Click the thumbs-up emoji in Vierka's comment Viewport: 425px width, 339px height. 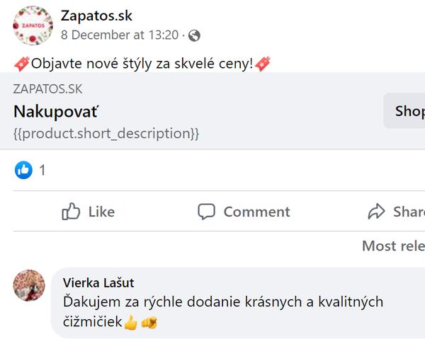pos(130,323)
